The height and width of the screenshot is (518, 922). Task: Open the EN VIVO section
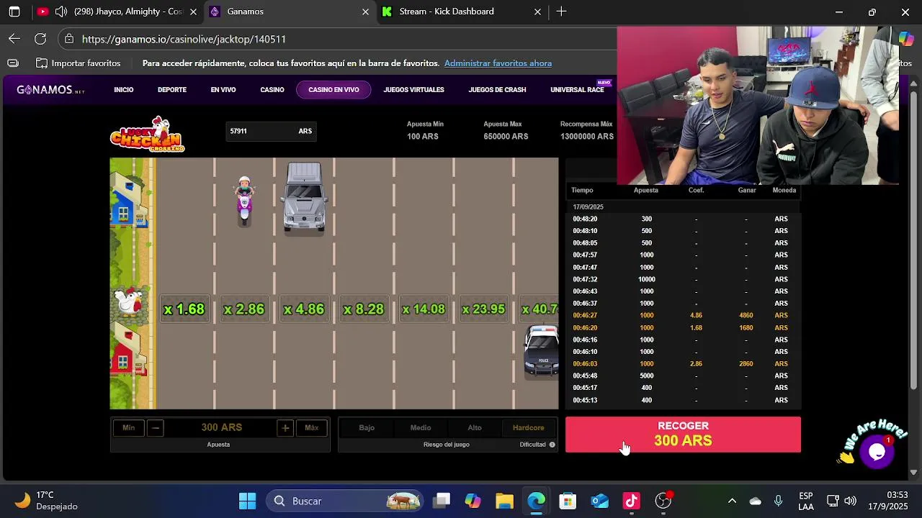223,90
